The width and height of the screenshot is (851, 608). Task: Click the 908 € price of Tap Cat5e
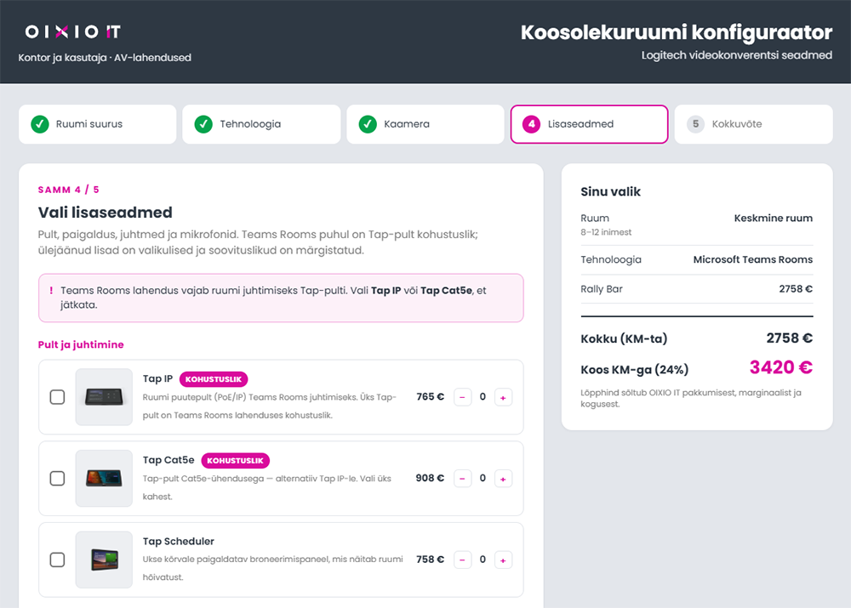[x=430, y=479]
